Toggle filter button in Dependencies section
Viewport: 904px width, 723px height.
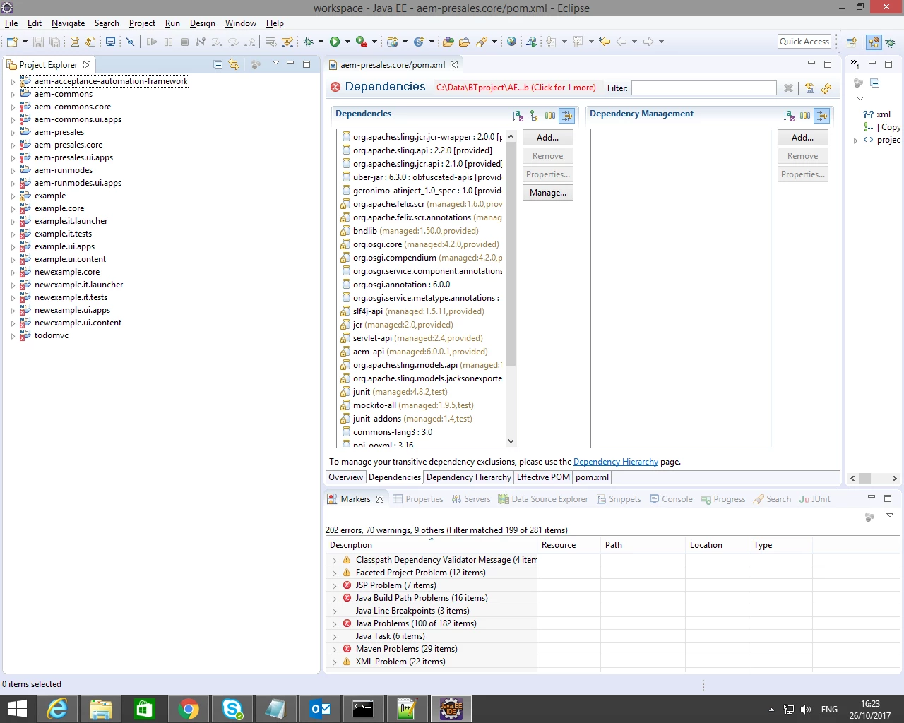(x=566, y=116)
